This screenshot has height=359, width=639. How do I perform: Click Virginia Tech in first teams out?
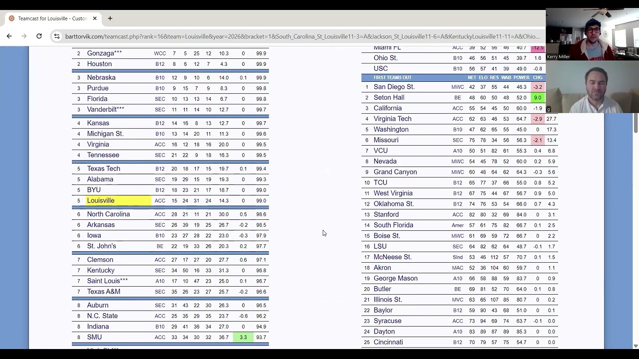coord(392,119)
